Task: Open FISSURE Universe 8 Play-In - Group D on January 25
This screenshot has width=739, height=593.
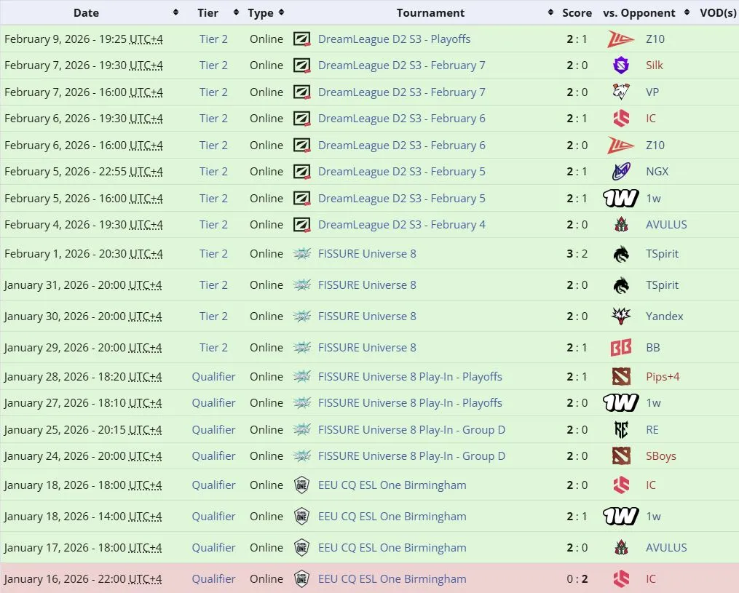Action: pos(411,429)
